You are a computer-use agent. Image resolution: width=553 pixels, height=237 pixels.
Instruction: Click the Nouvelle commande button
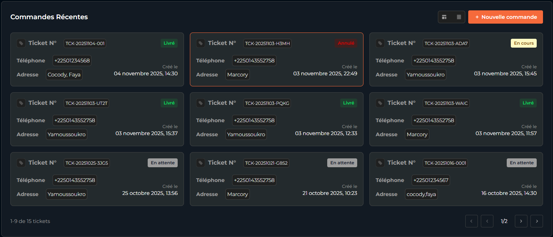(x=505, y=17)
